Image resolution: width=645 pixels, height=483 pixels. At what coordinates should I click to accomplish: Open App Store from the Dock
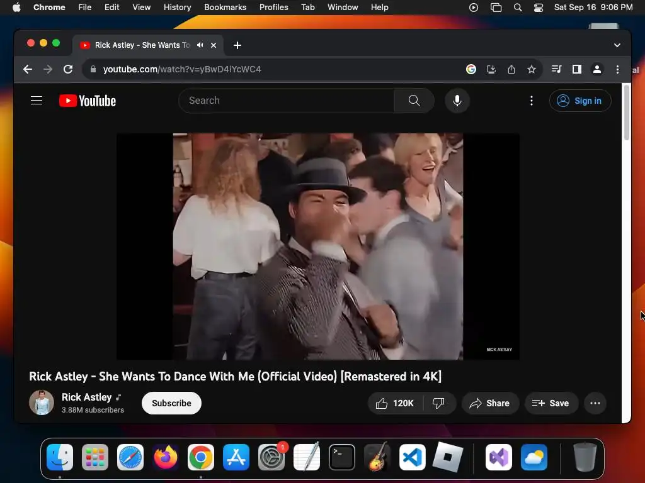pyautogui.click(x=236, y=457)
